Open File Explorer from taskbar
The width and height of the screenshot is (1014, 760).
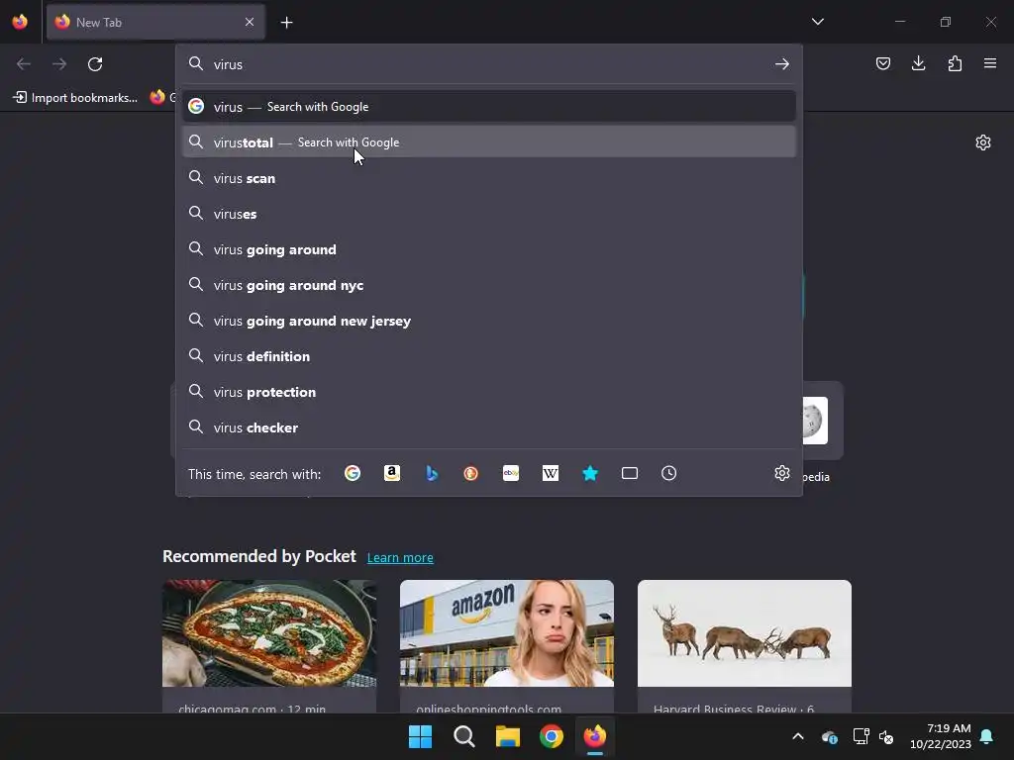pyautogui.click(x=508, y=736)
